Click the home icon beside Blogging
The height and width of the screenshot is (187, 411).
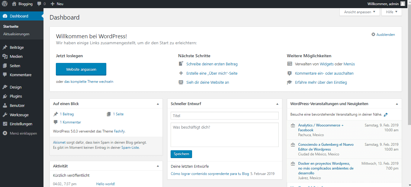14,4
